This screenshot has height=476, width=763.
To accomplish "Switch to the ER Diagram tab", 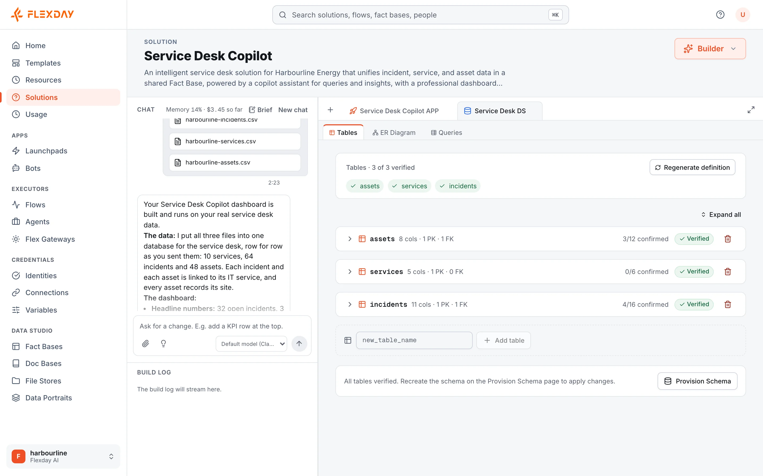I will tap(394, 132).
